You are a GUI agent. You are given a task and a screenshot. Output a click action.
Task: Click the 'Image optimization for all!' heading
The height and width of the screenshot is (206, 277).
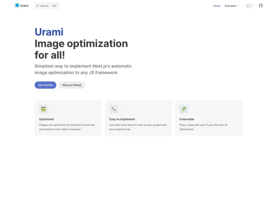(x=81, y=49)
